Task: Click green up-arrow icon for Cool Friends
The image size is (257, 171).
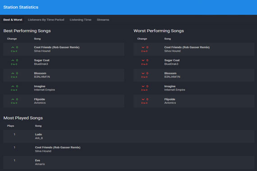Action: 13,47
